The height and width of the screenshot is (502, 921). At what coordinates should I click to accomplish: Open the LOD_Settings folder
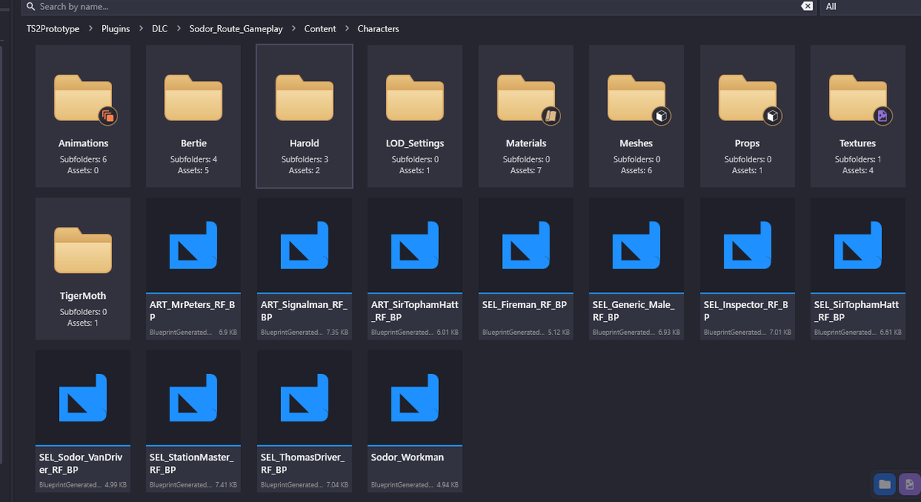tap(414, 116)
